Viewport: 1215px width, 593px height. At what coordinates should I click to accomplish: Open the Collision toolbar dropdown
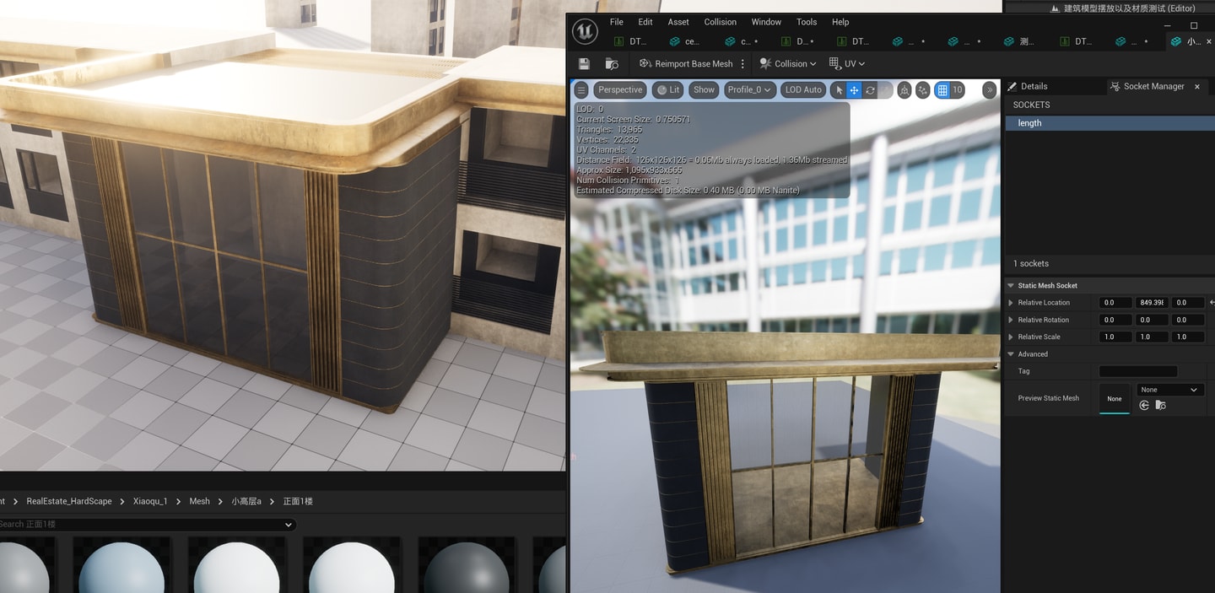(x=788, y=63)
